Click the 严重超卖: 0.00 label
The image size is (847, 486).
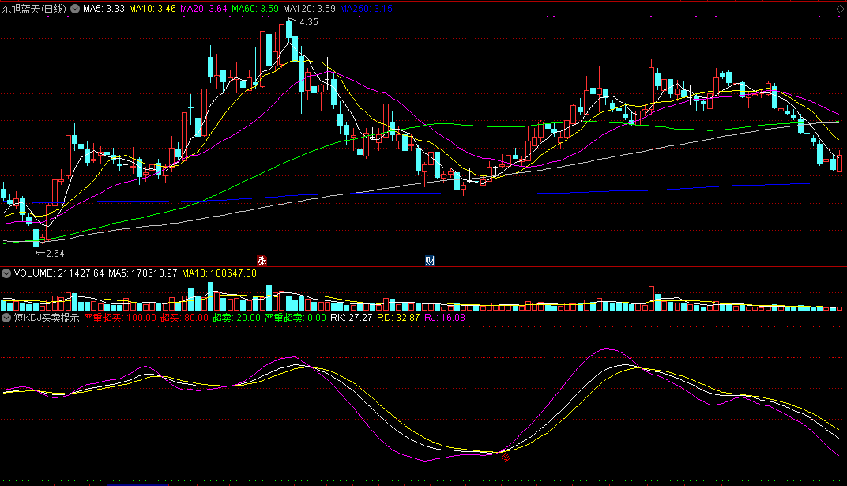click(x=296, y=318)
